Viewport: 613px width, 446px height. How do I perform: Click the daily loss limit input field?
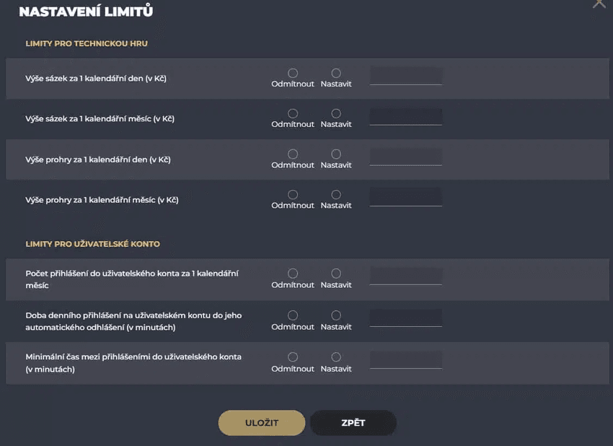click(x=405, y=157)
